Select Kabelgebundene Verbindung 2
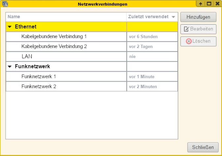 pos(54,46)
